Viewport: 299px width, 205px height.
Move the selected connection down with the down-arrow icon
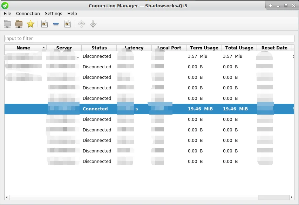(x=93, y=24)
